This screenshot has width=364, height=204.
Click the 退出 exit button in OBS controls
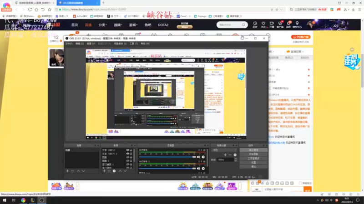[253, 166]
